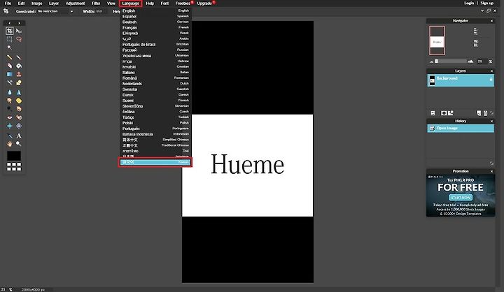Open the Constraint dropdown
This screenshot has height=292, width=504.
(x=55, y=11)
